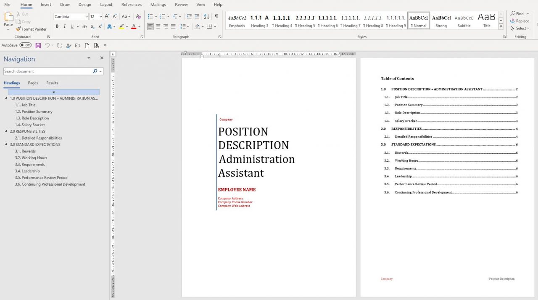Viewport: 538px width, 300px height.
Task: Click the Subscript icon
Action: (x=92, y=26)
